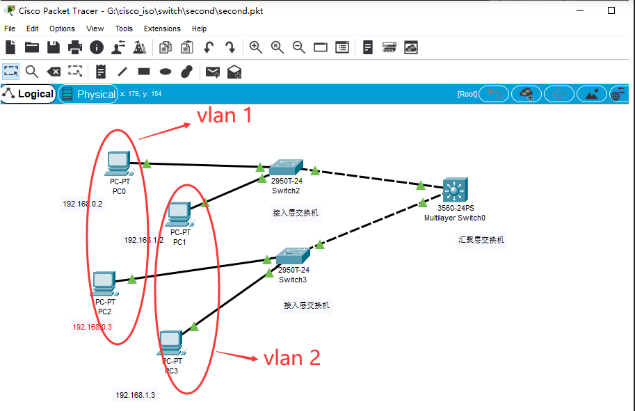Print the topology with the printer icon

75,47
